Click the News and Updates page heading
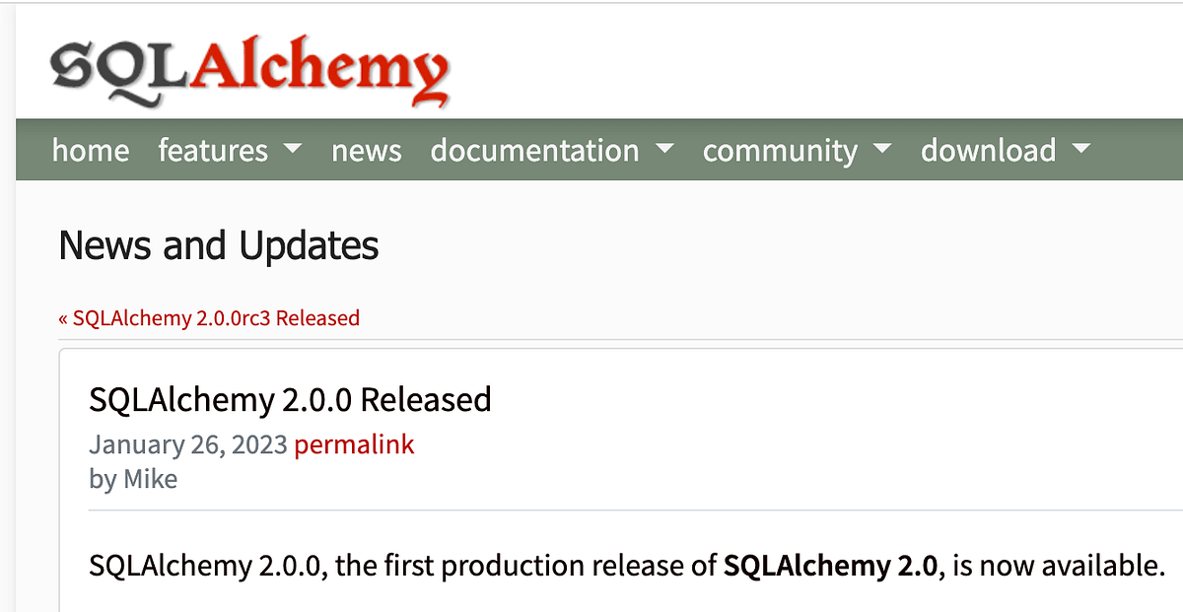Image resolution: width=1183 pixels, height=612 pixels. 218,245
